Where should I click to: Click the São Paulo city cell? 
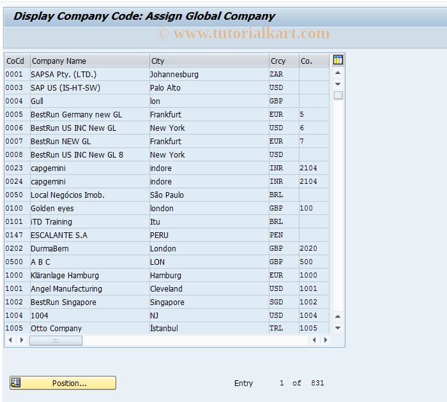(x=209, y=195)
